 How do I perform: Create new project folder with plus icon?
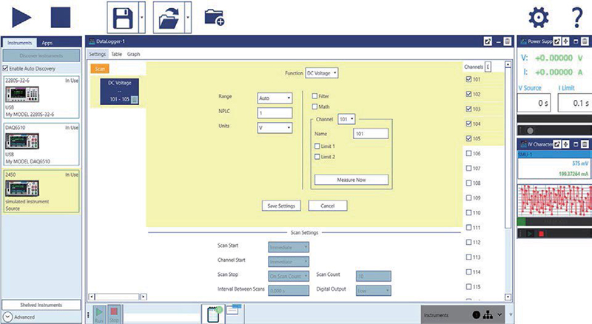point(214,17)
